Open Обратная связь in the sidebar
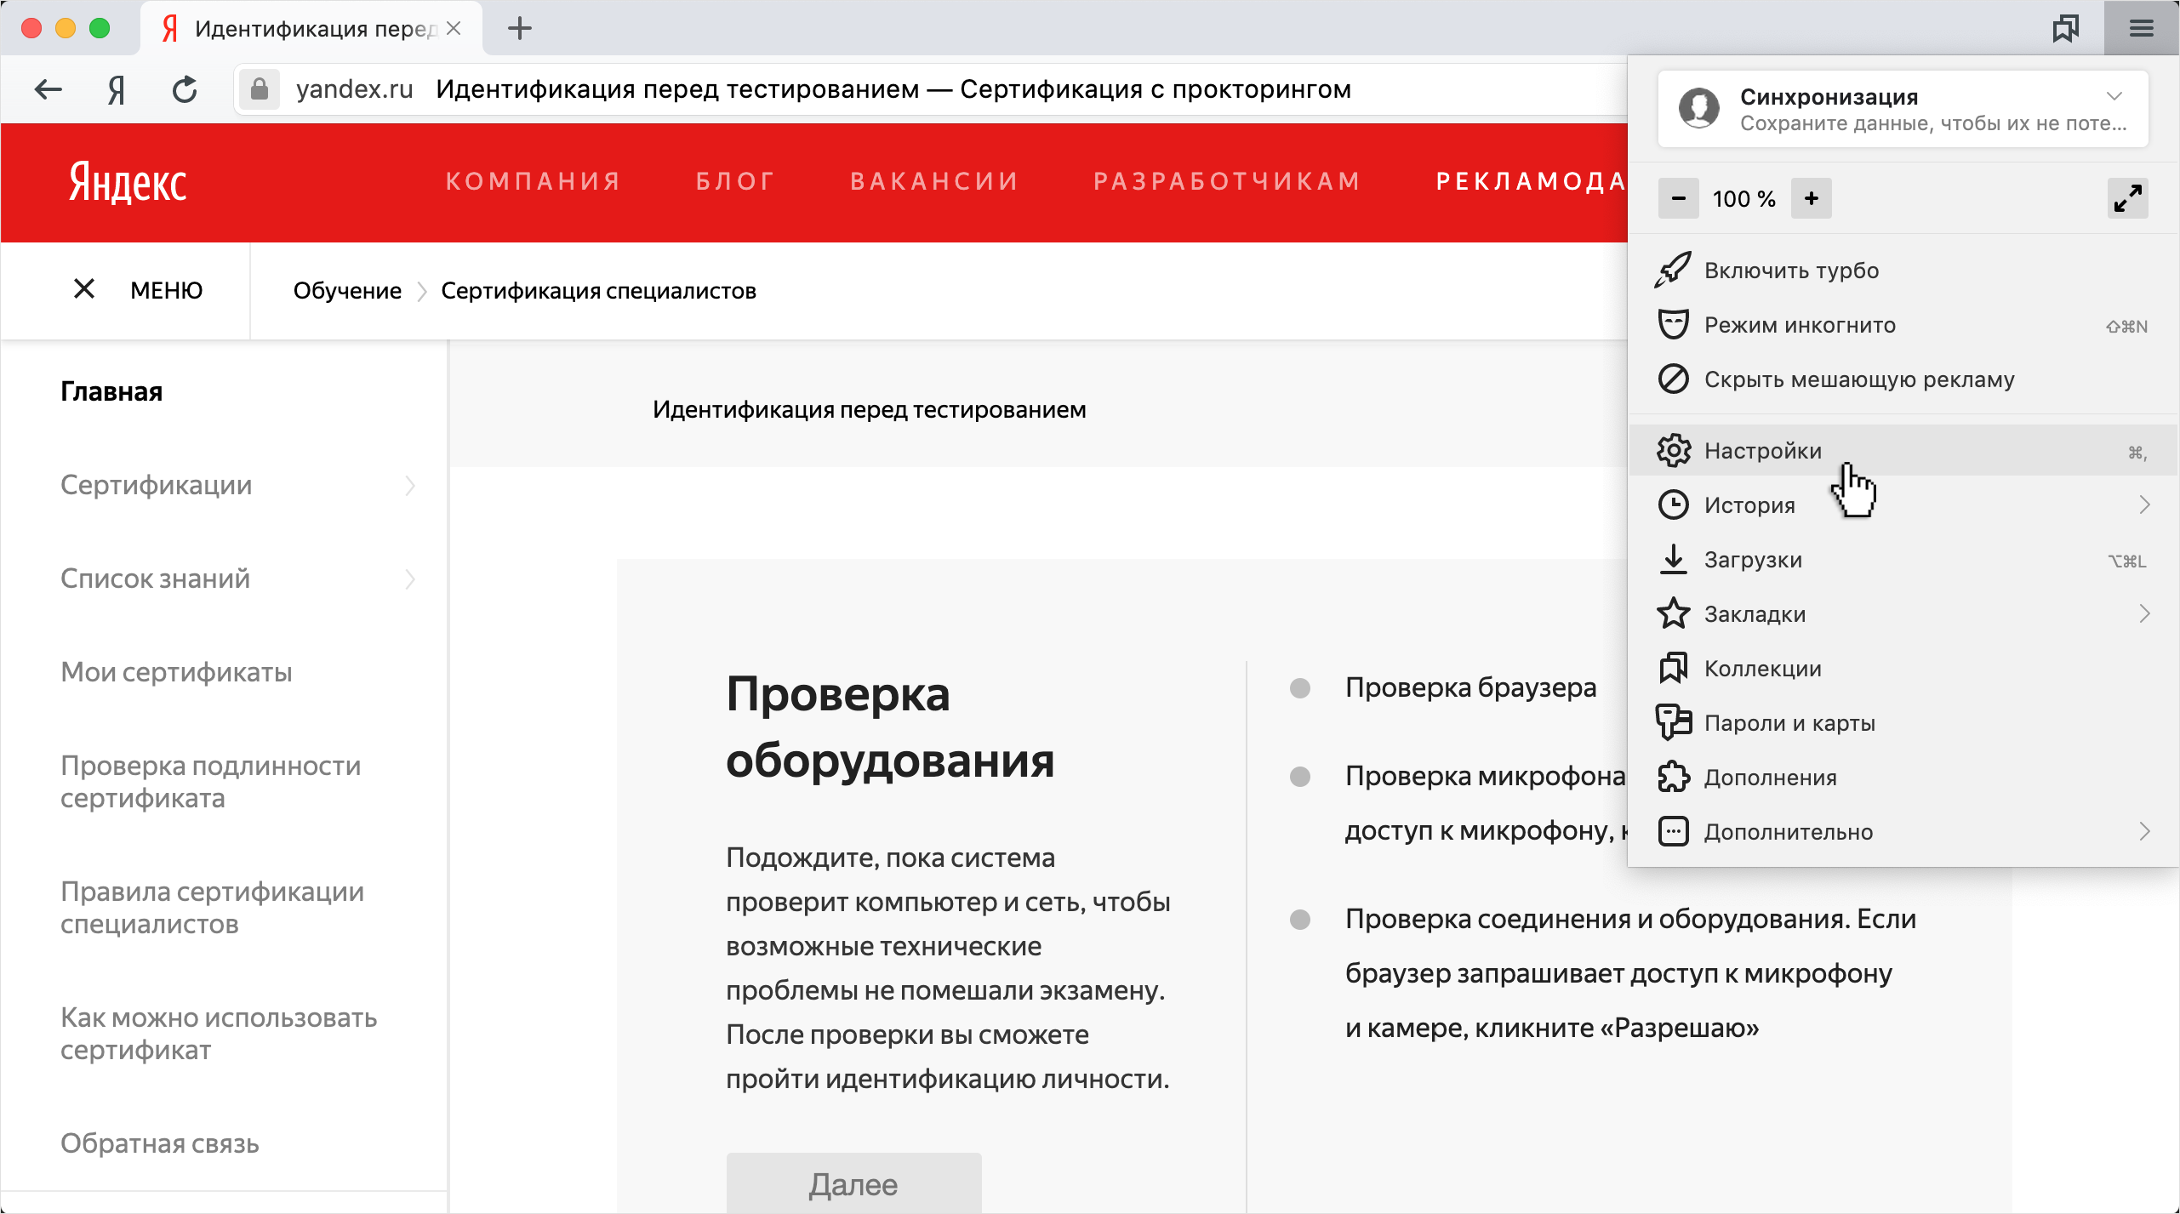This screenshot has height=1214, width=2180. [160, 1143]
